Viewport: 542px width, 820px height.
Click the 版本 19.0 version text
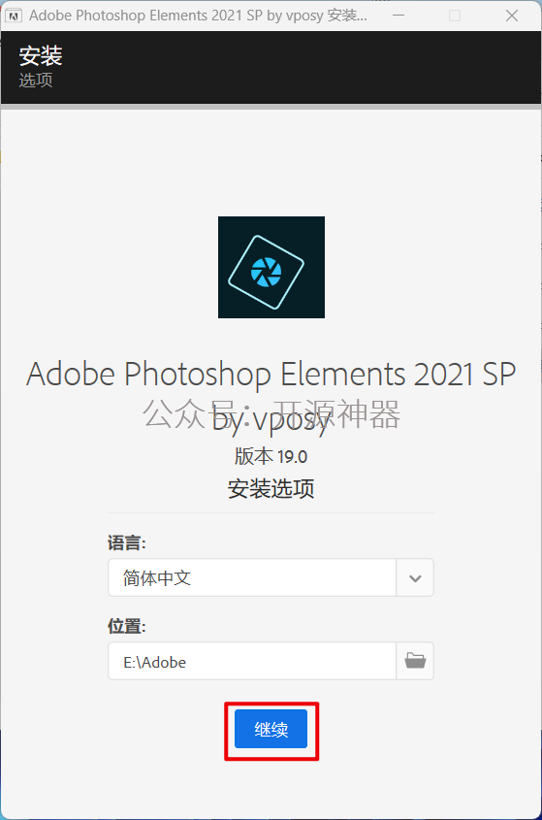pos(271,456)
